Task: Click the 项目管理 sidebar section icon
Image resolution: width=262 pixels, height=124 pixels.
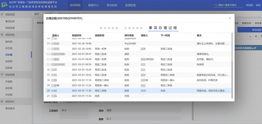Action: [2, 75]
